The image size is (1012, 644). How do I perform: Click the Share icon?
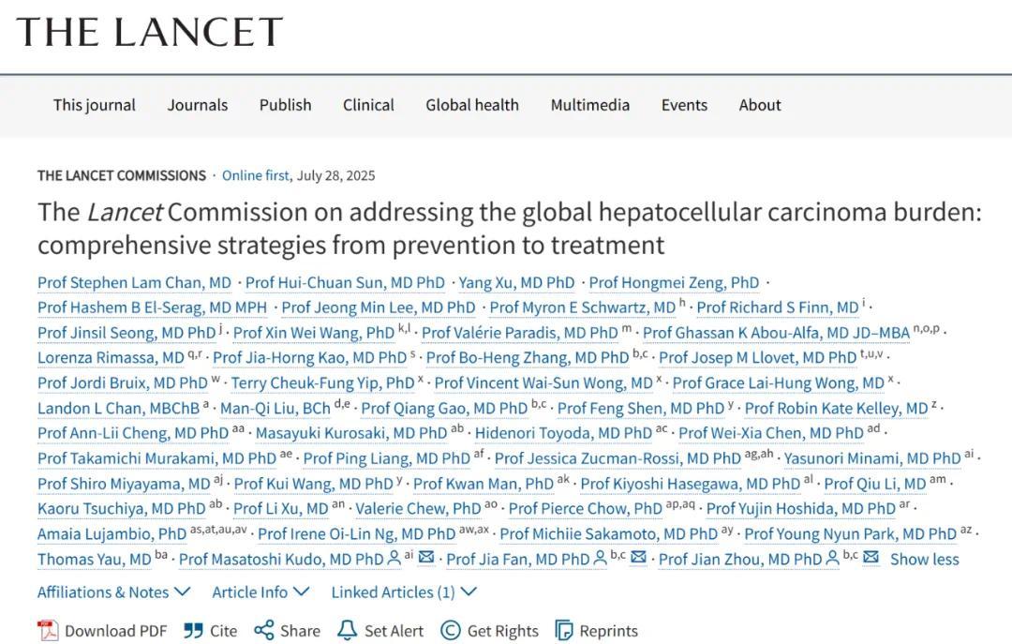pyautogui.click(x=264, y=631)
